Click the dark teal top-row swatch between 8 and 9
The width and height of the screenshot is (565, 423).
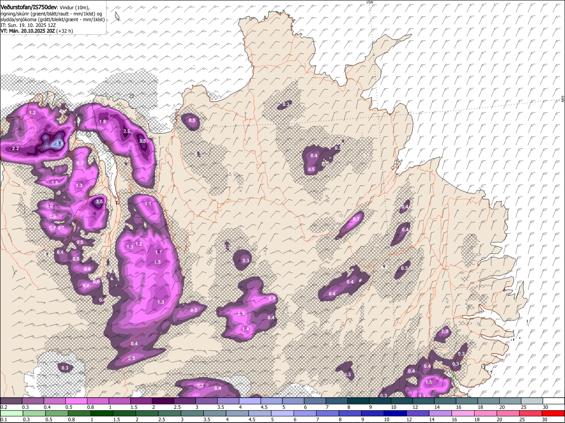point(359,400)
